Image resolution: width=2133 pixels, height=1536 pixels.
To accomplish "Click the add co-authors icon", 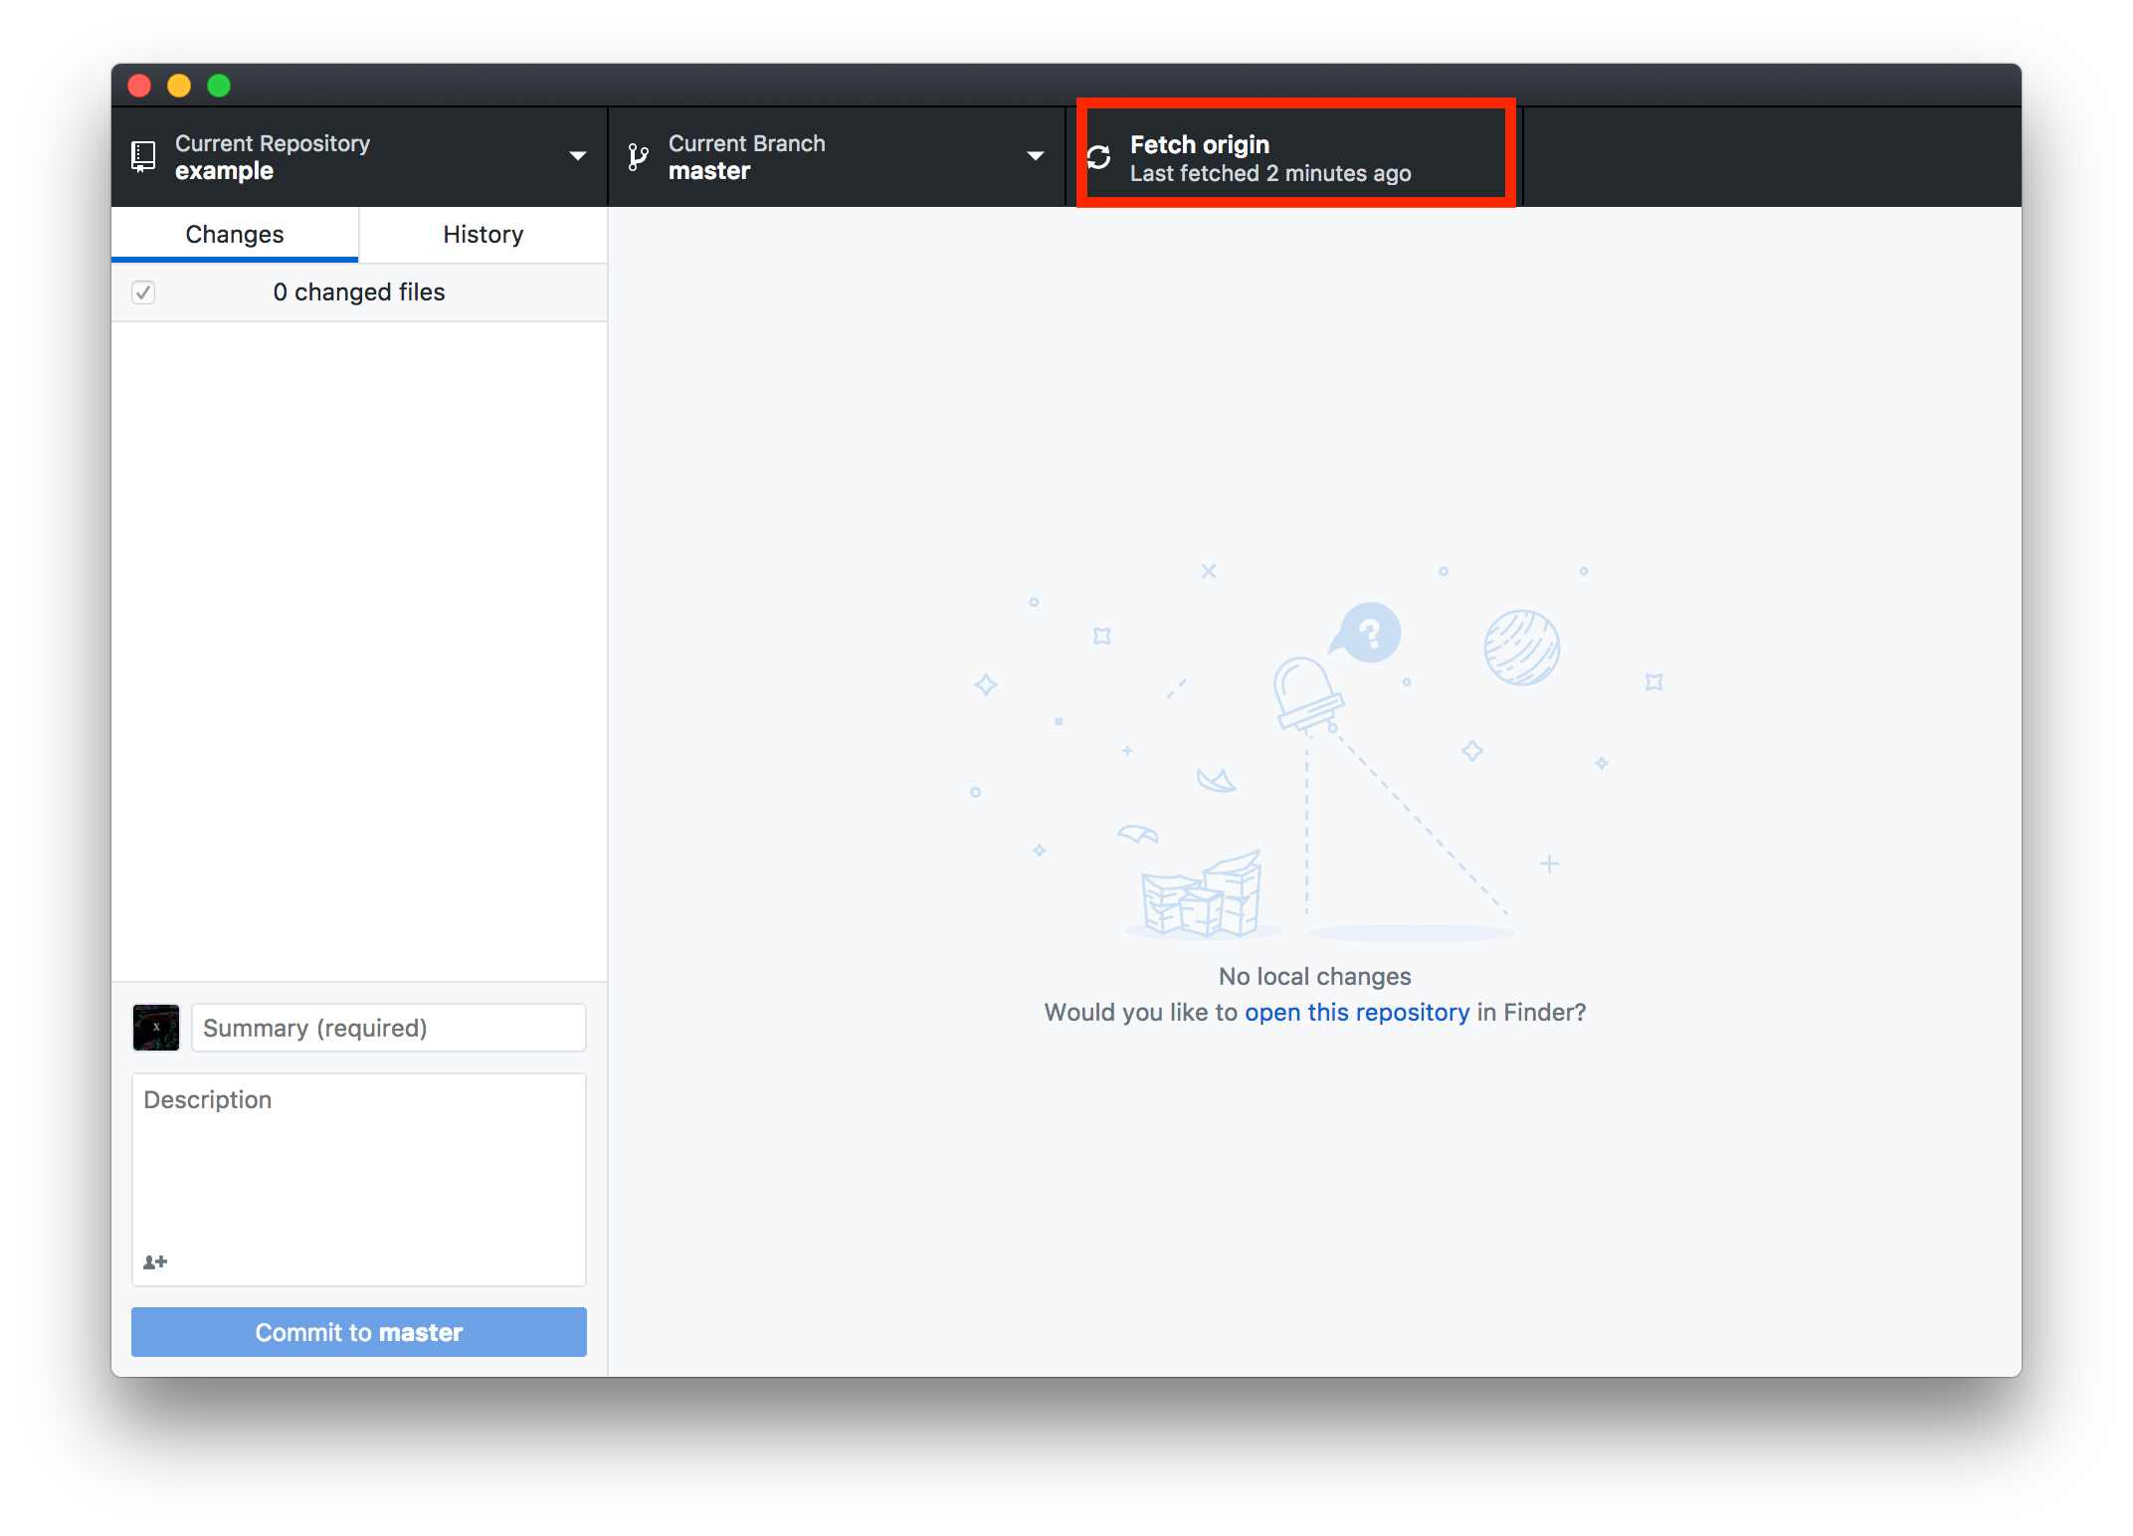I will (155, 1261).
